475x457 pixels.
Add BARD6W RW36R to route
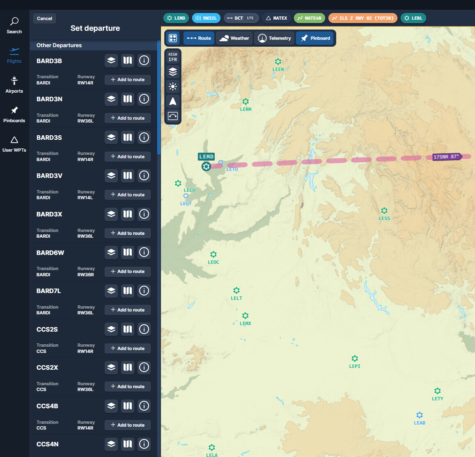tap(128, 271)
